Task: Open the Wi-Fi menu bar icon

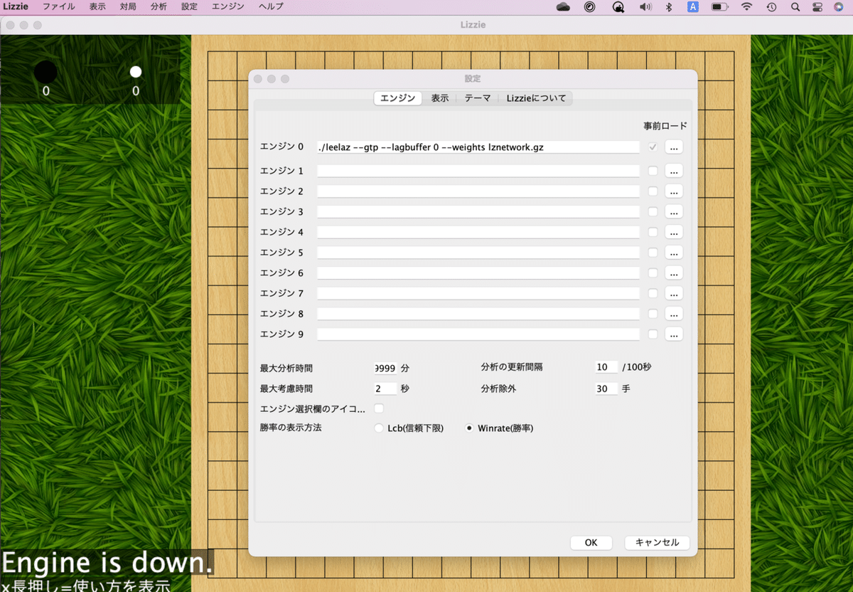Action: [747, 6]
